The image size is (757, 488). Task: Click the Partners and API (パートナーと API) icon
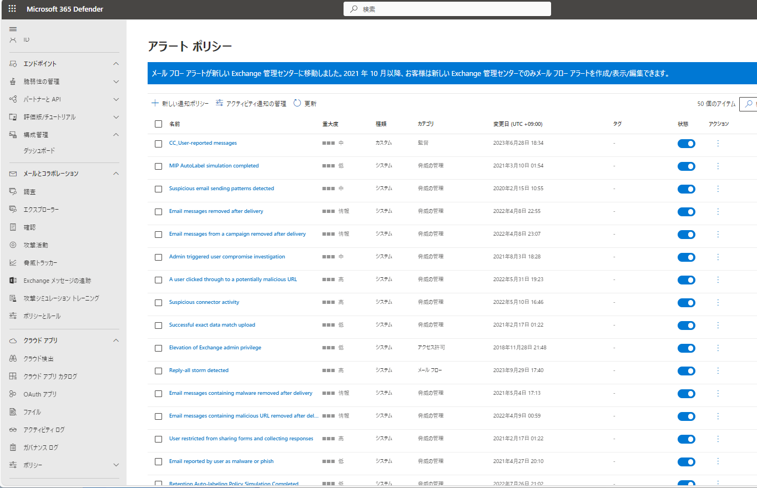13,99
